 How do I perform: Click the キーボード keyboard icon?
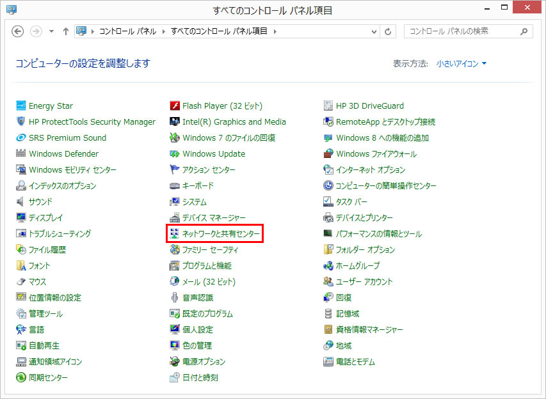pos(175,185)
